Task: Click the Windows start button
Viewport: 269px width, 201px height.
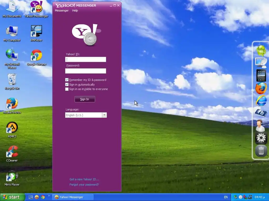Action: pos(12,197)
